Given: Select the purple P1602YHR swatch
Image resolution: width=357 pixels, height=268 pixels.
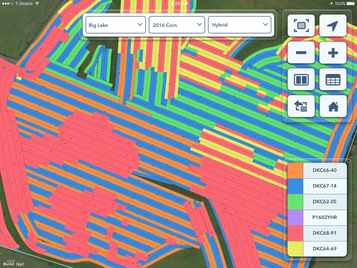Looking at the screenshot, I should pyautogui.click(x=295, y=218).
